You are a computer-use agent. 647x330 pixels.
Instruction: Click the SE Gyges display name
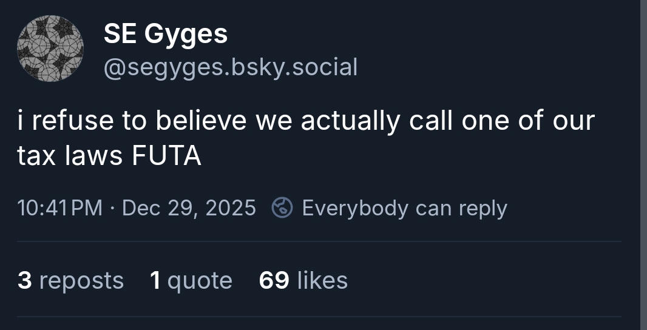coord(166,33)
